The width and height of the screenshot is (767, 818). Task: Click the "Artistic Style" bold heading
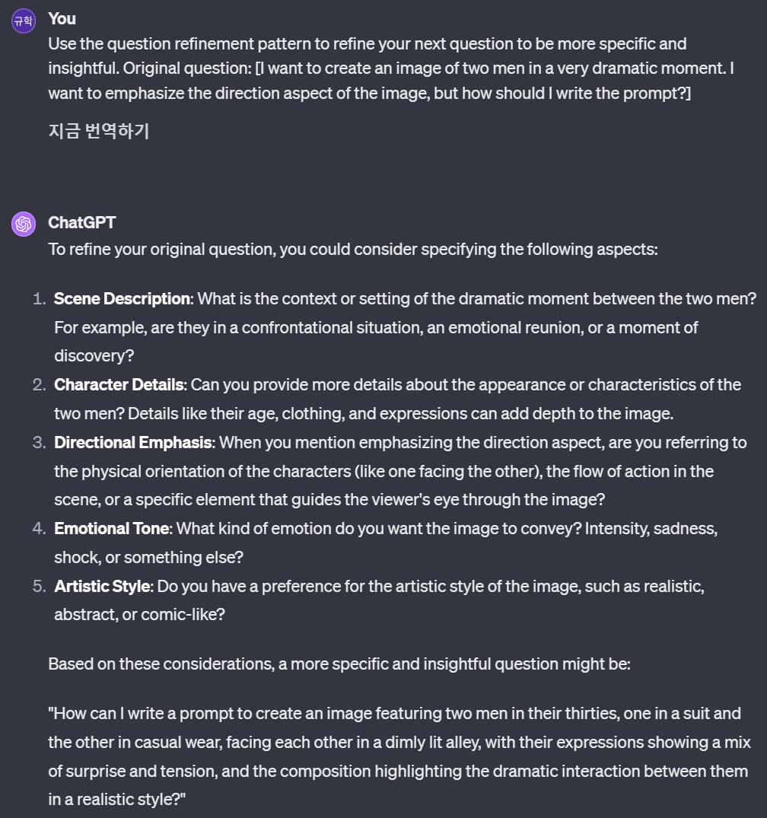[x=103, y=587]
